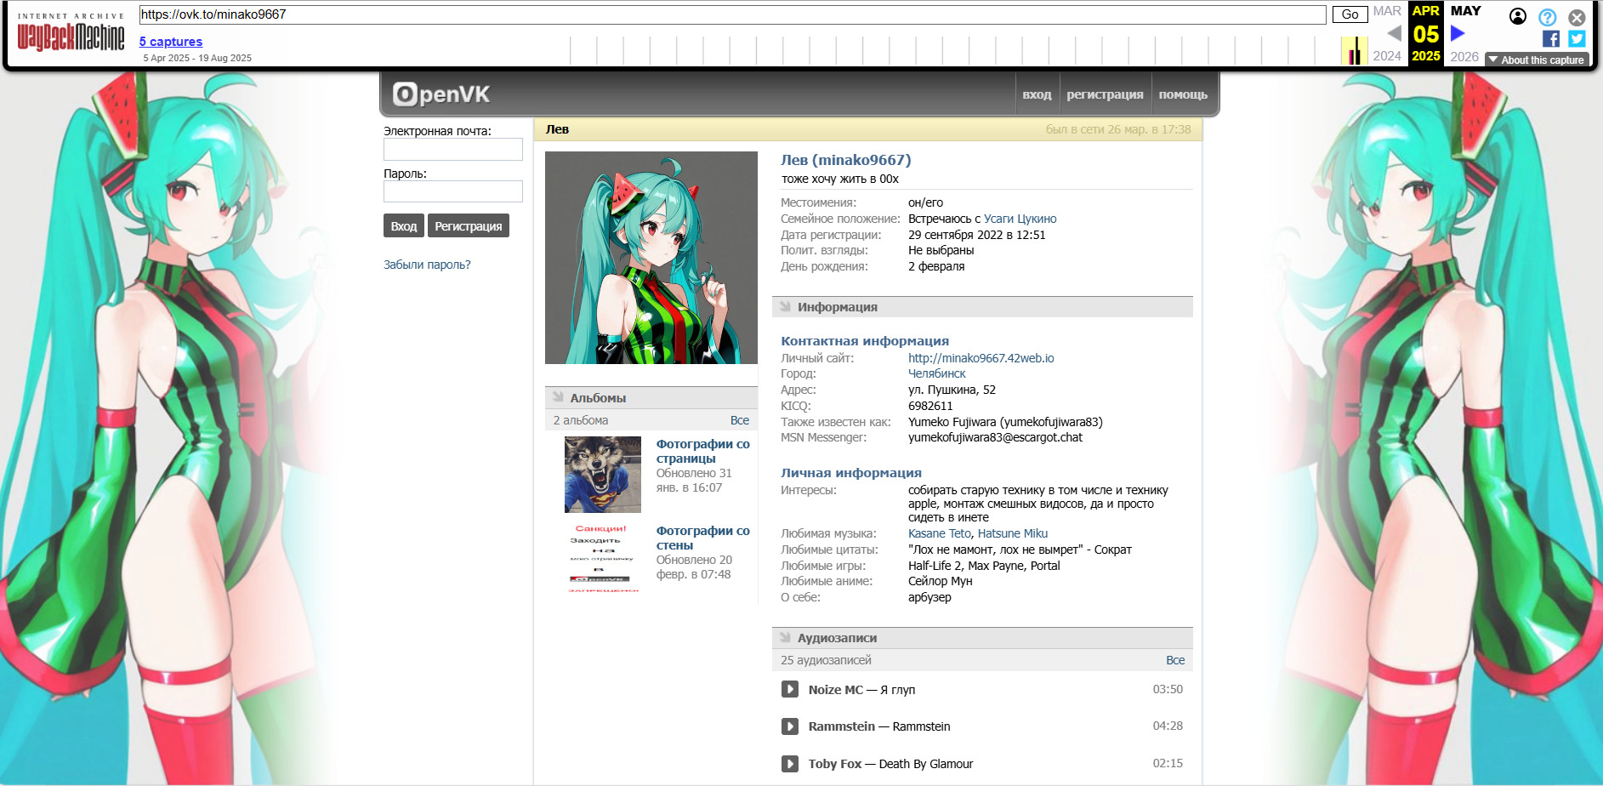Screen dimensions: 1603x786
Task: View all audio via Все link
Action: [x=1175, y=660]
